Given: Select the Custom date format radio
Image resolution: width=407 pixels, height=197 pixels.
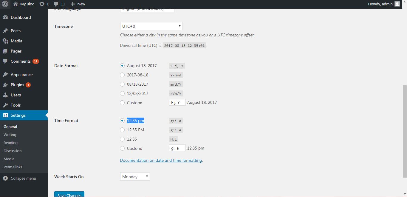Looking at the screenshot, I should 122,103.
